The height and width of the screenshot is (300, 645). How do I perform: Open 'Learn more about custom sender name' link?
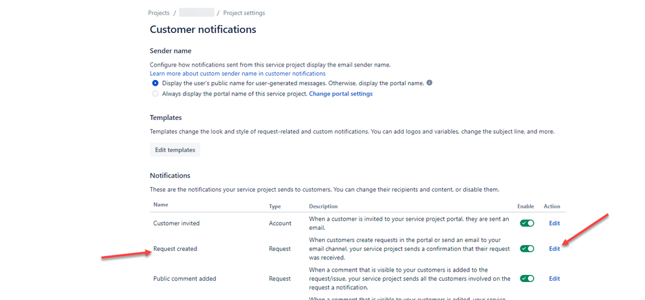[238, 74]
